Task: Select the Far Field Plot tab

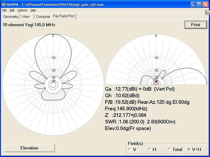Action: 64,16
